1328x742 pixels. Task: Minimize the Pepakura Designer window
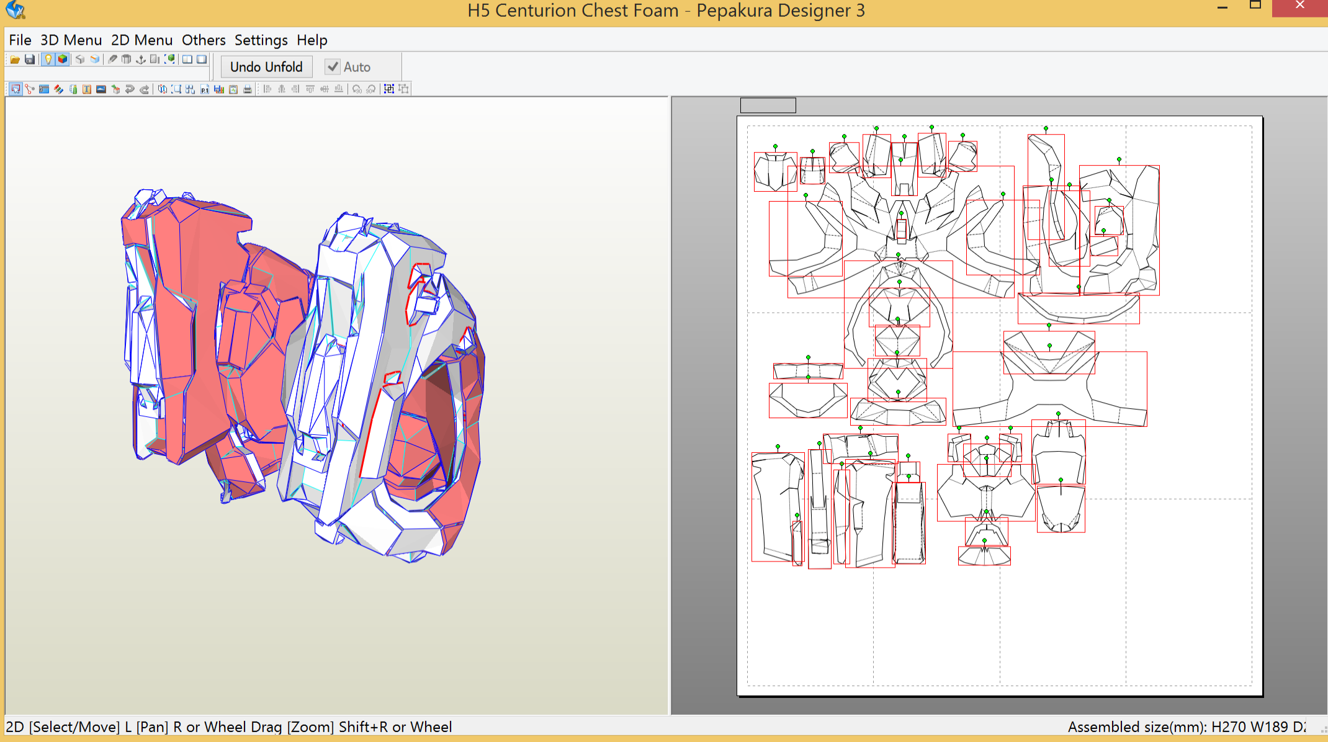click(x=1223, y=7)
